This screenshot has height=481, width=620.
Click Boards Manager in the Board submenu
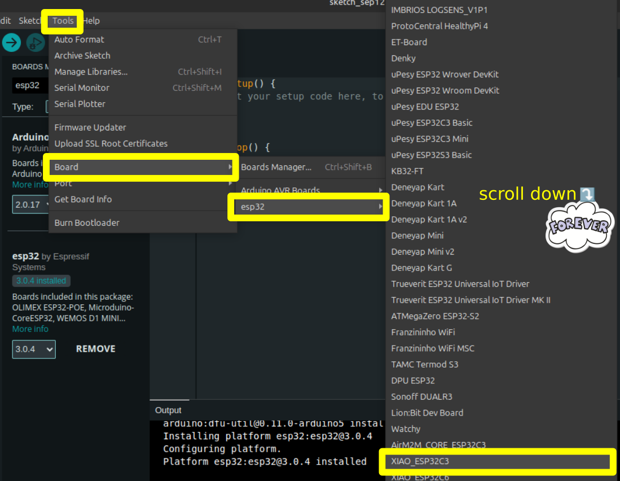pos(276,167)
